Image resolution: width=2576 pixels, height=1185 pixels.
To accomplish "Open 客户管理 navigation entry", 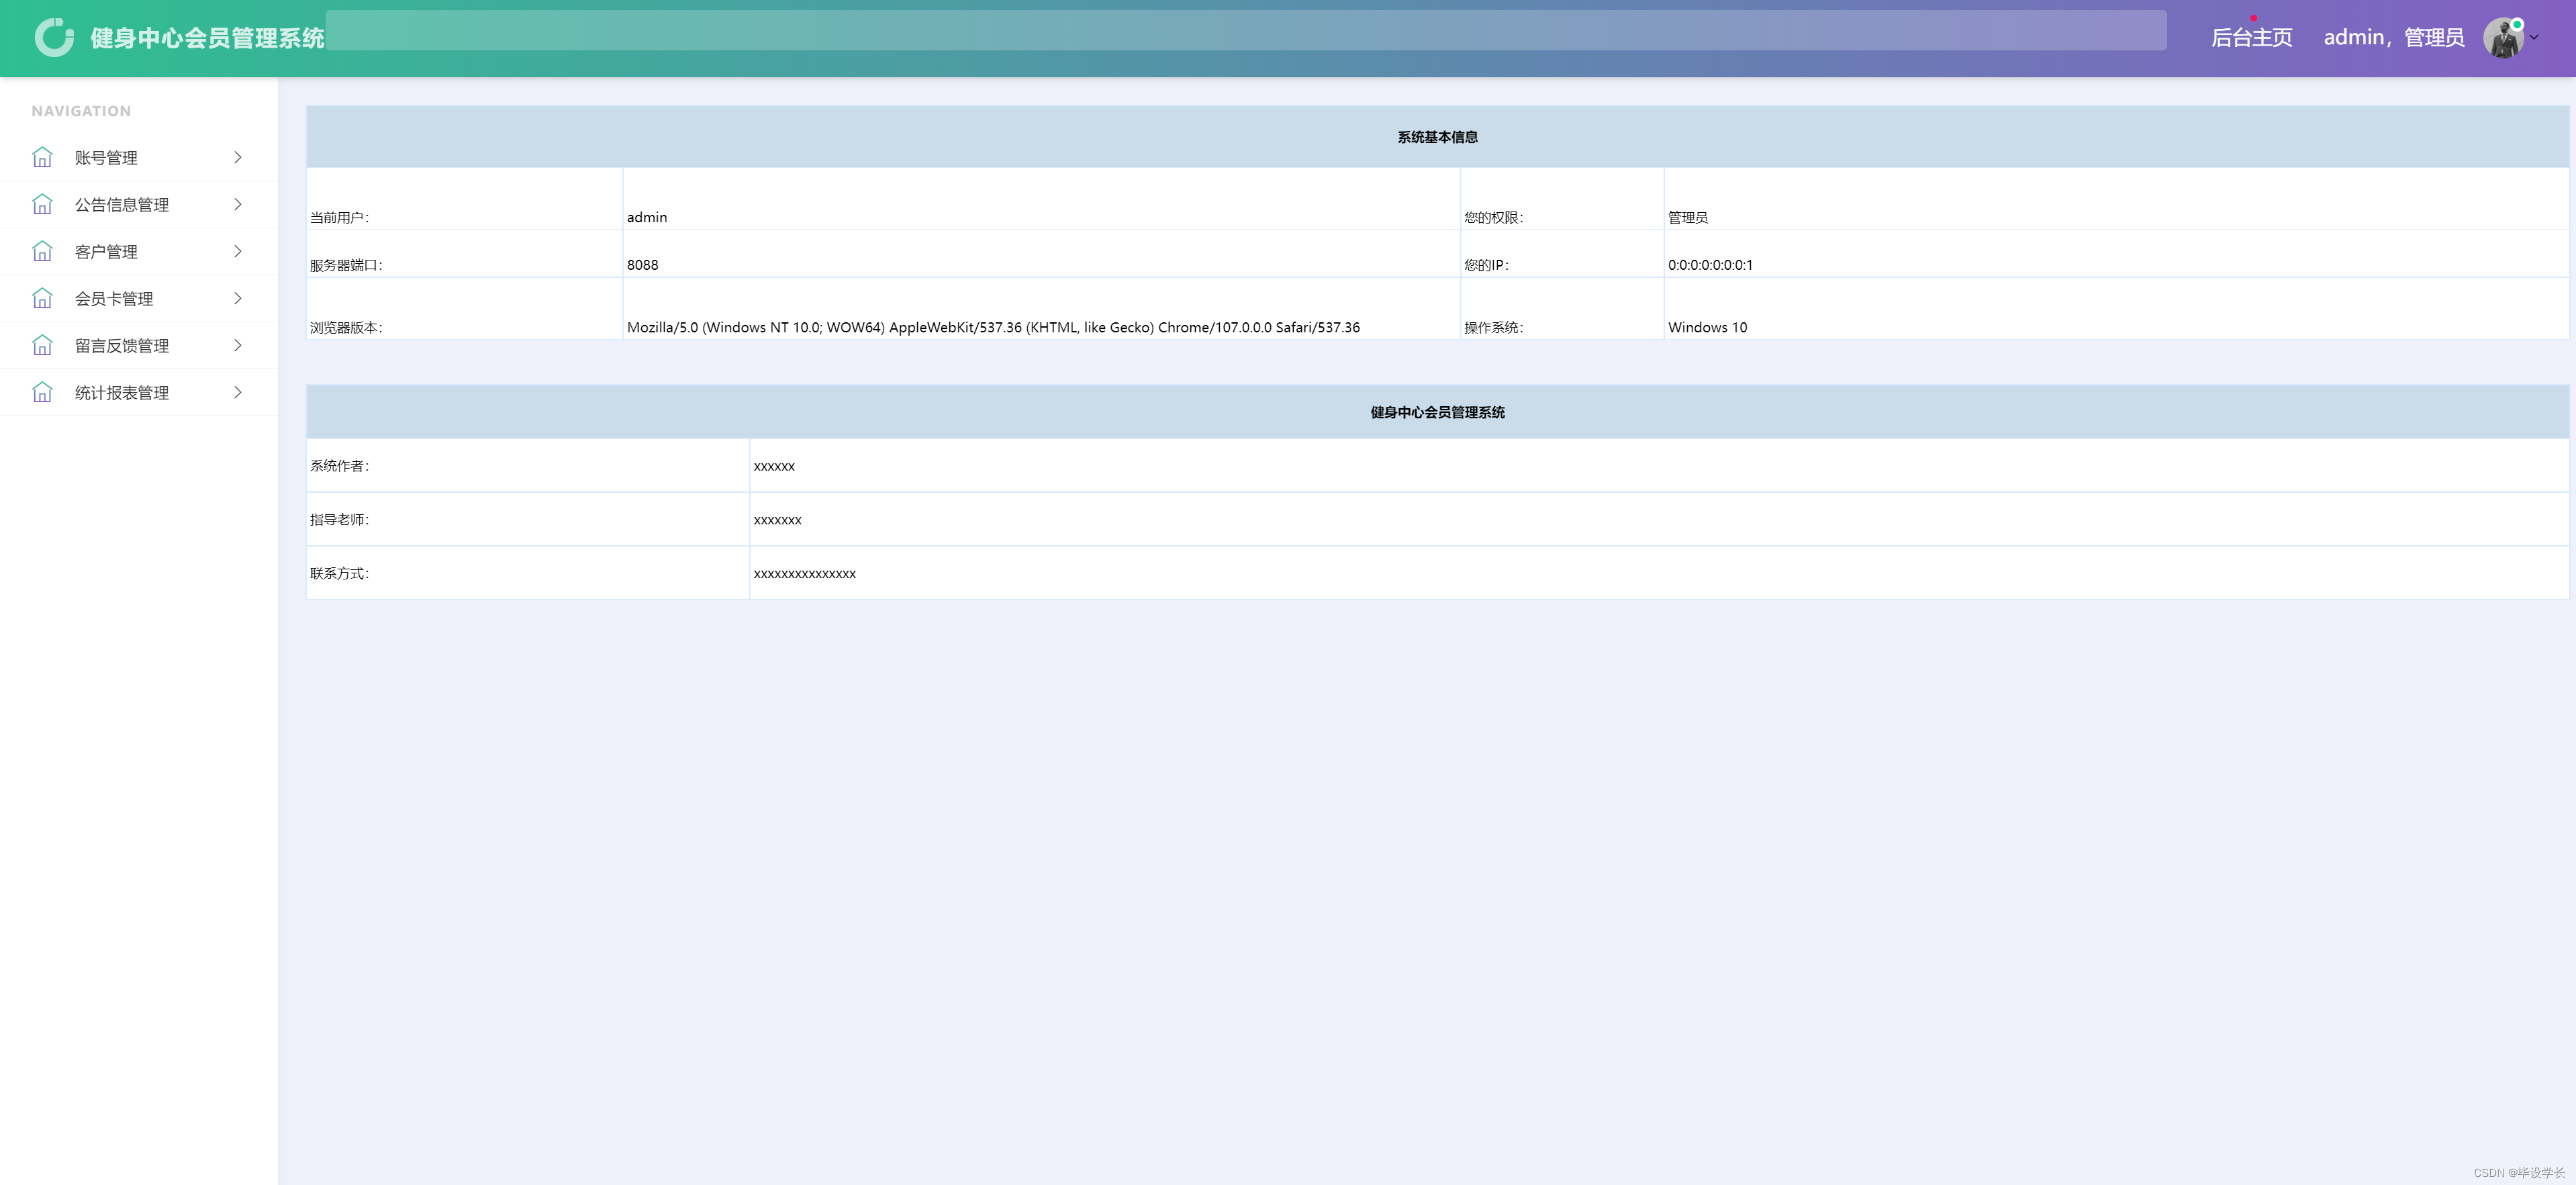I will pyautogui.click(x=106, y=252).
